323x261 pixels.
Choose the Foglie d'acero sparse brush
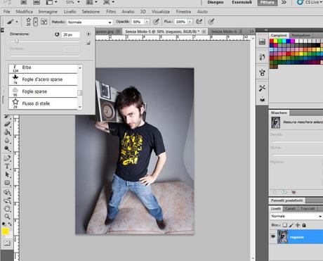coord(44,79)
